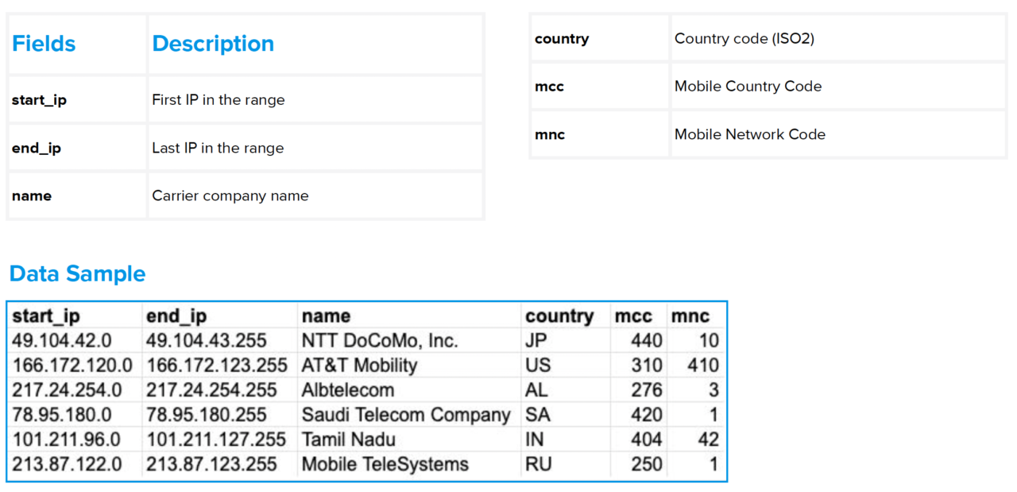Select the Mobile TeleSystems cell

point(385,464)
